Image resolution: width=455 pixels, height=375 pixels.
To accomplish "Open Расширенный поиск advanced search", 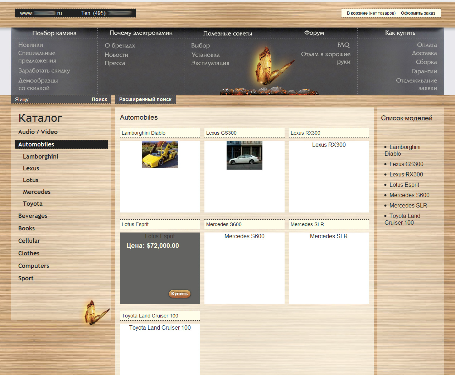I will [145, 99].
